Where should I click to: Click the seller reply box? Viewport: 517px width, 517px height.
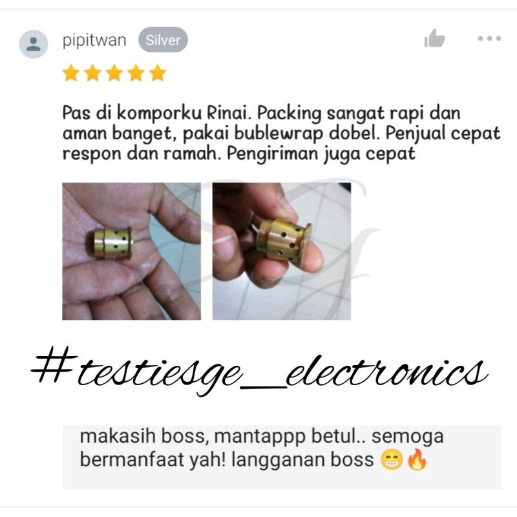pyautogui.click(x=282, y=457)
